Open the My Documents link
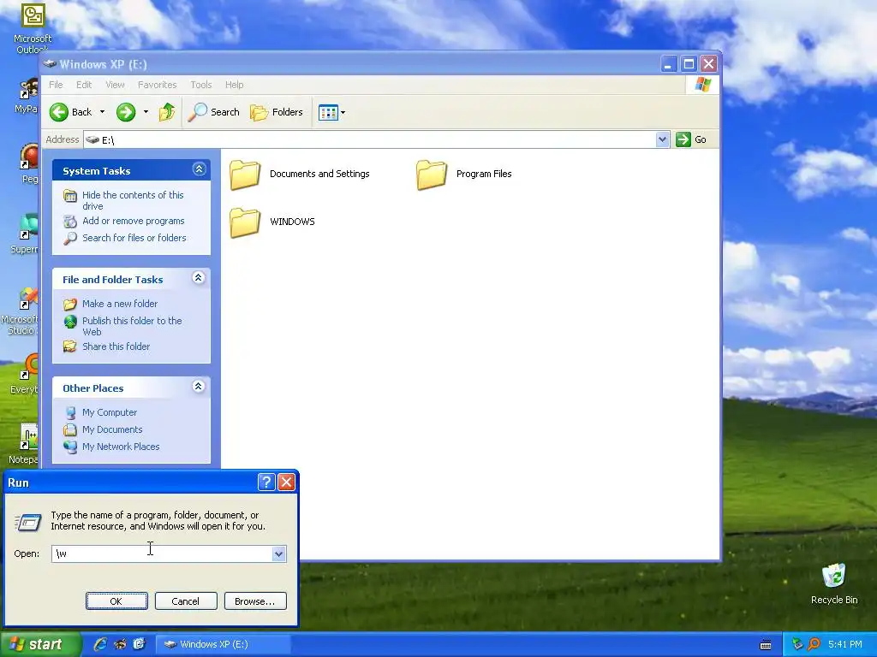 [x=112, y=430]
